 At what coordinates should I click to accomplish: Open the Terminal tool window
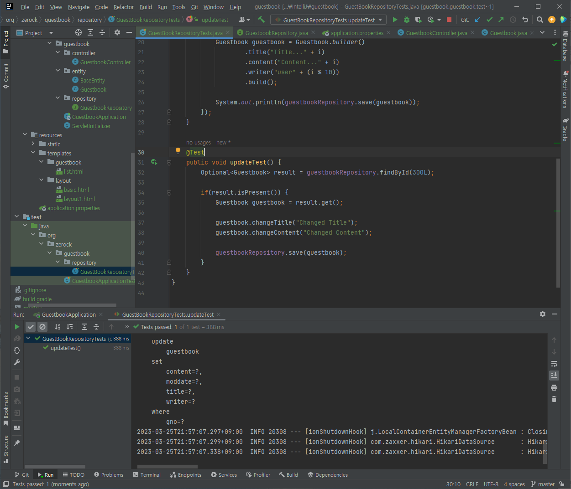tap(147, 474)
